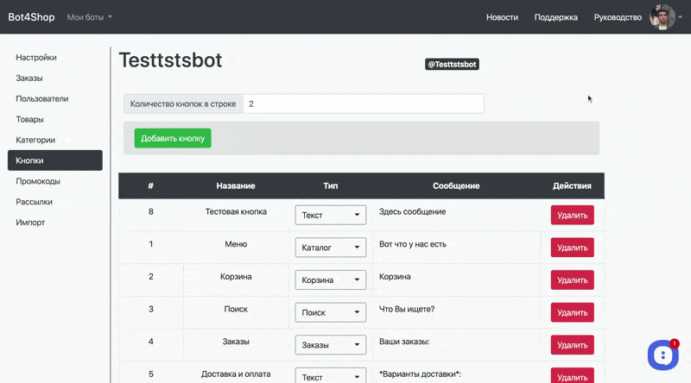Open Промокоды in the sidebar
The image size is (691, 383).
(38, 181)
